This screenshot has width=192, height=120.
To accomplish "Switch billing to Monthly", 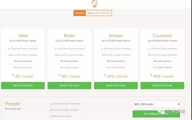I will pos(80,13).
